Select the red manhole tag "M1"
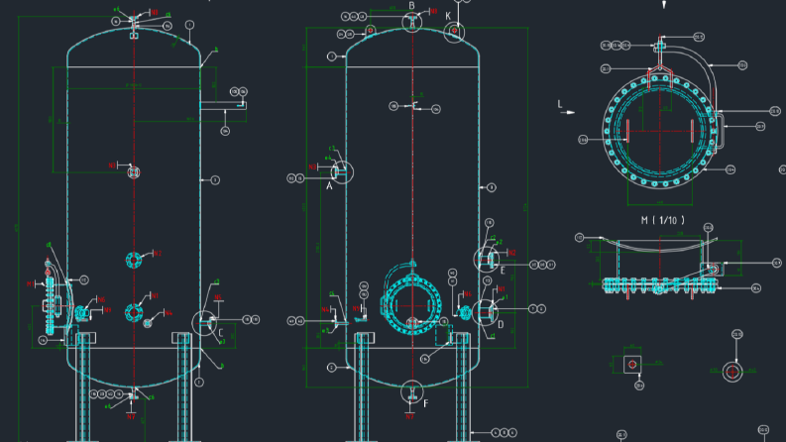Viewport: 786px width, 442px height. (x=31, y=284)
